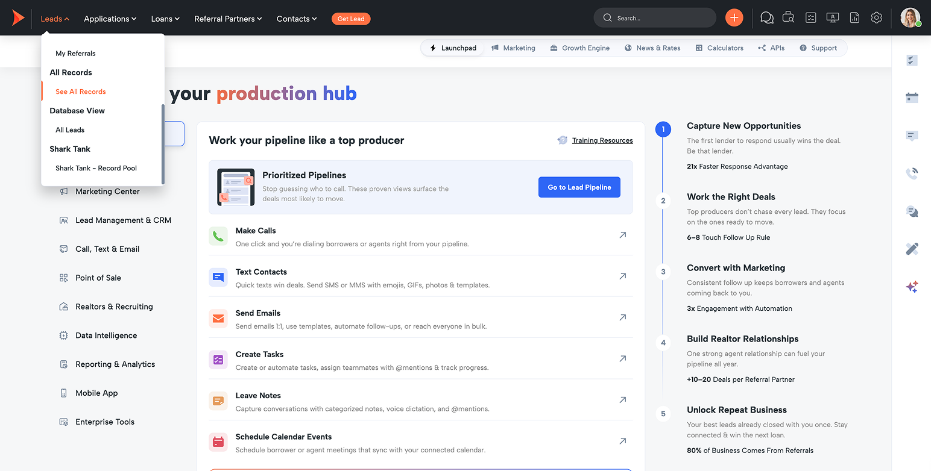
Task: Switch to the Support tab
Action: [818, 48]
